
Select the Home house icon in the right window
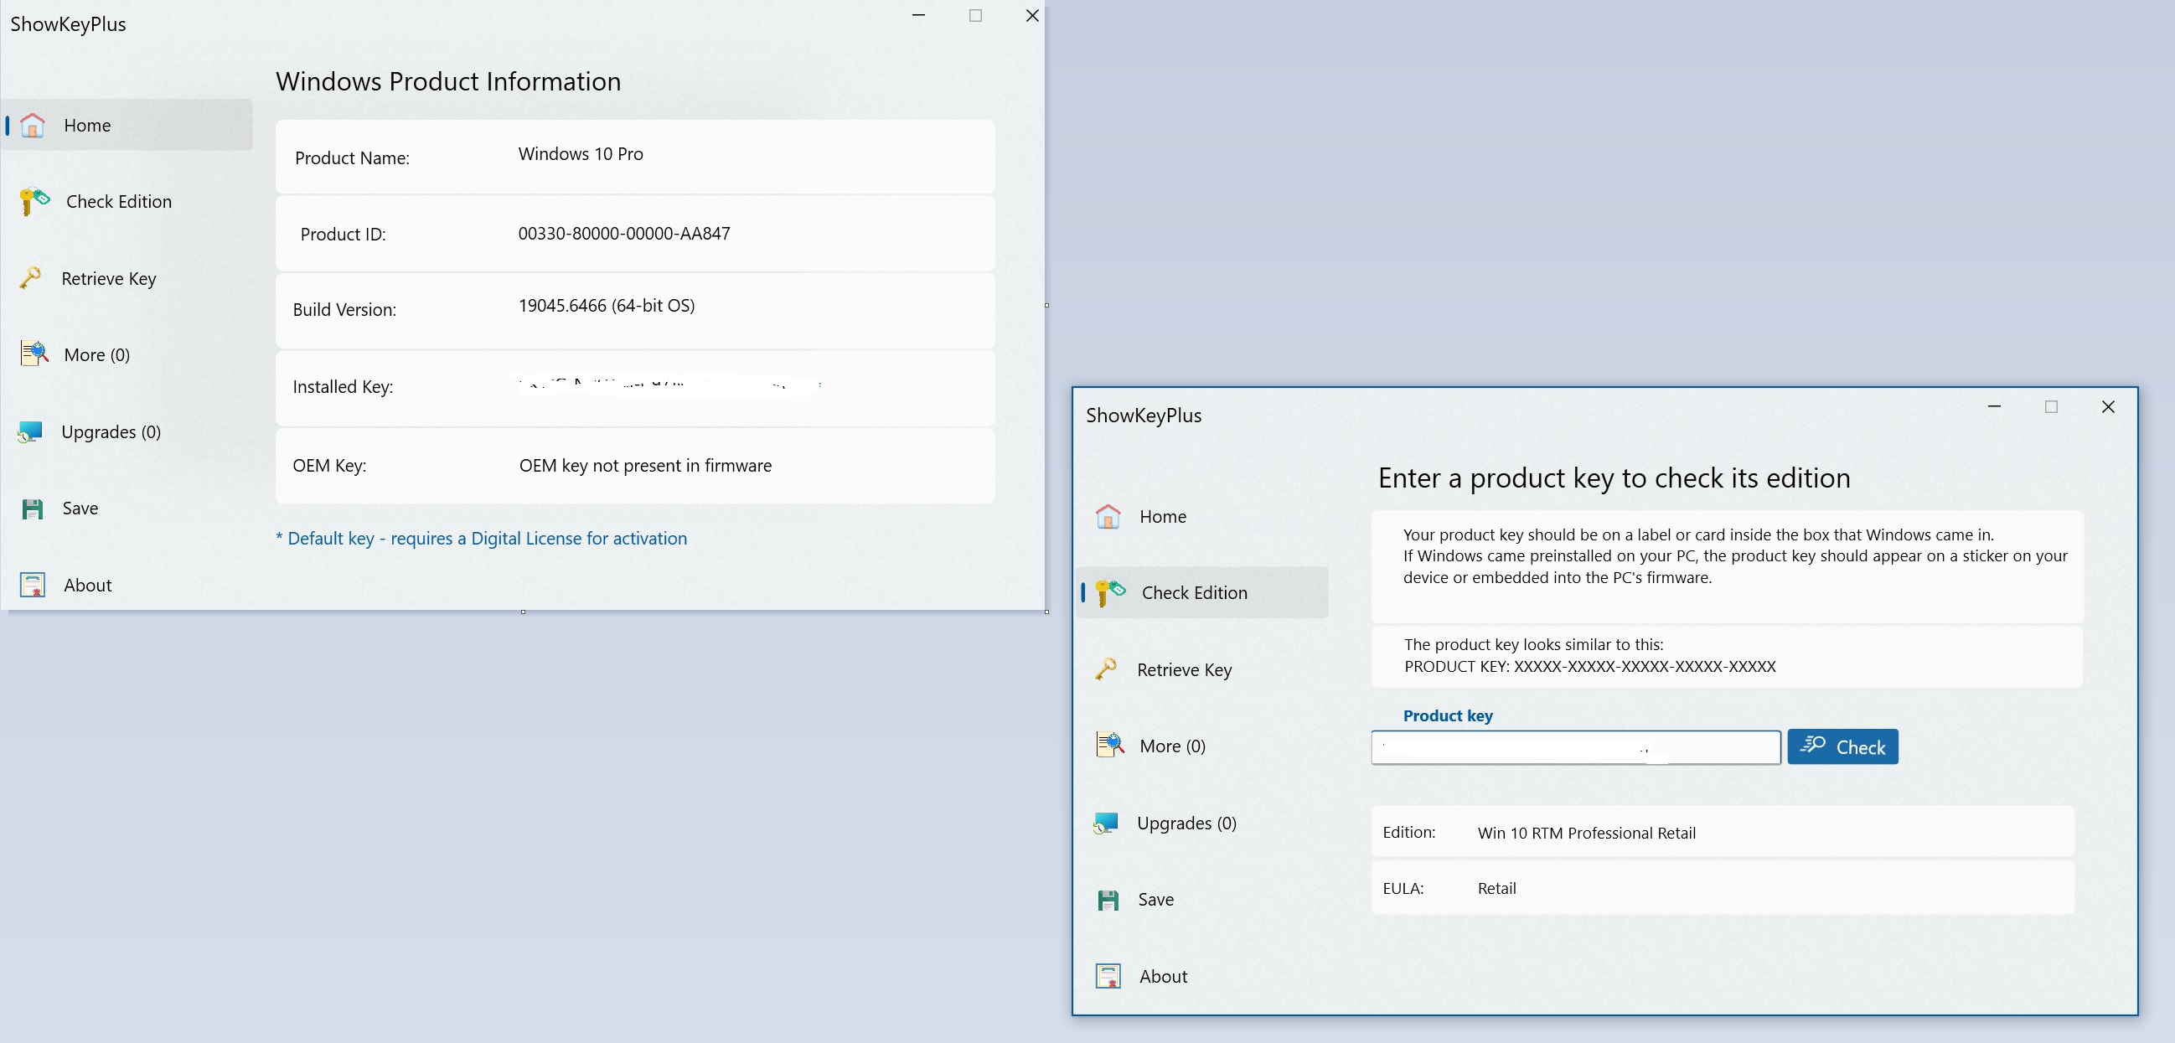[x=1107, y=516]
